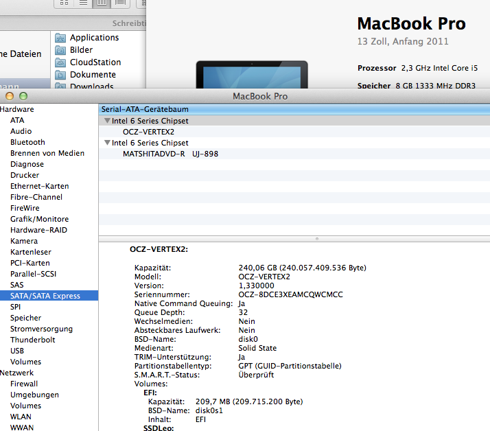Select Volumes under Hardware section
490x431 pixels.
pos(25,362)
